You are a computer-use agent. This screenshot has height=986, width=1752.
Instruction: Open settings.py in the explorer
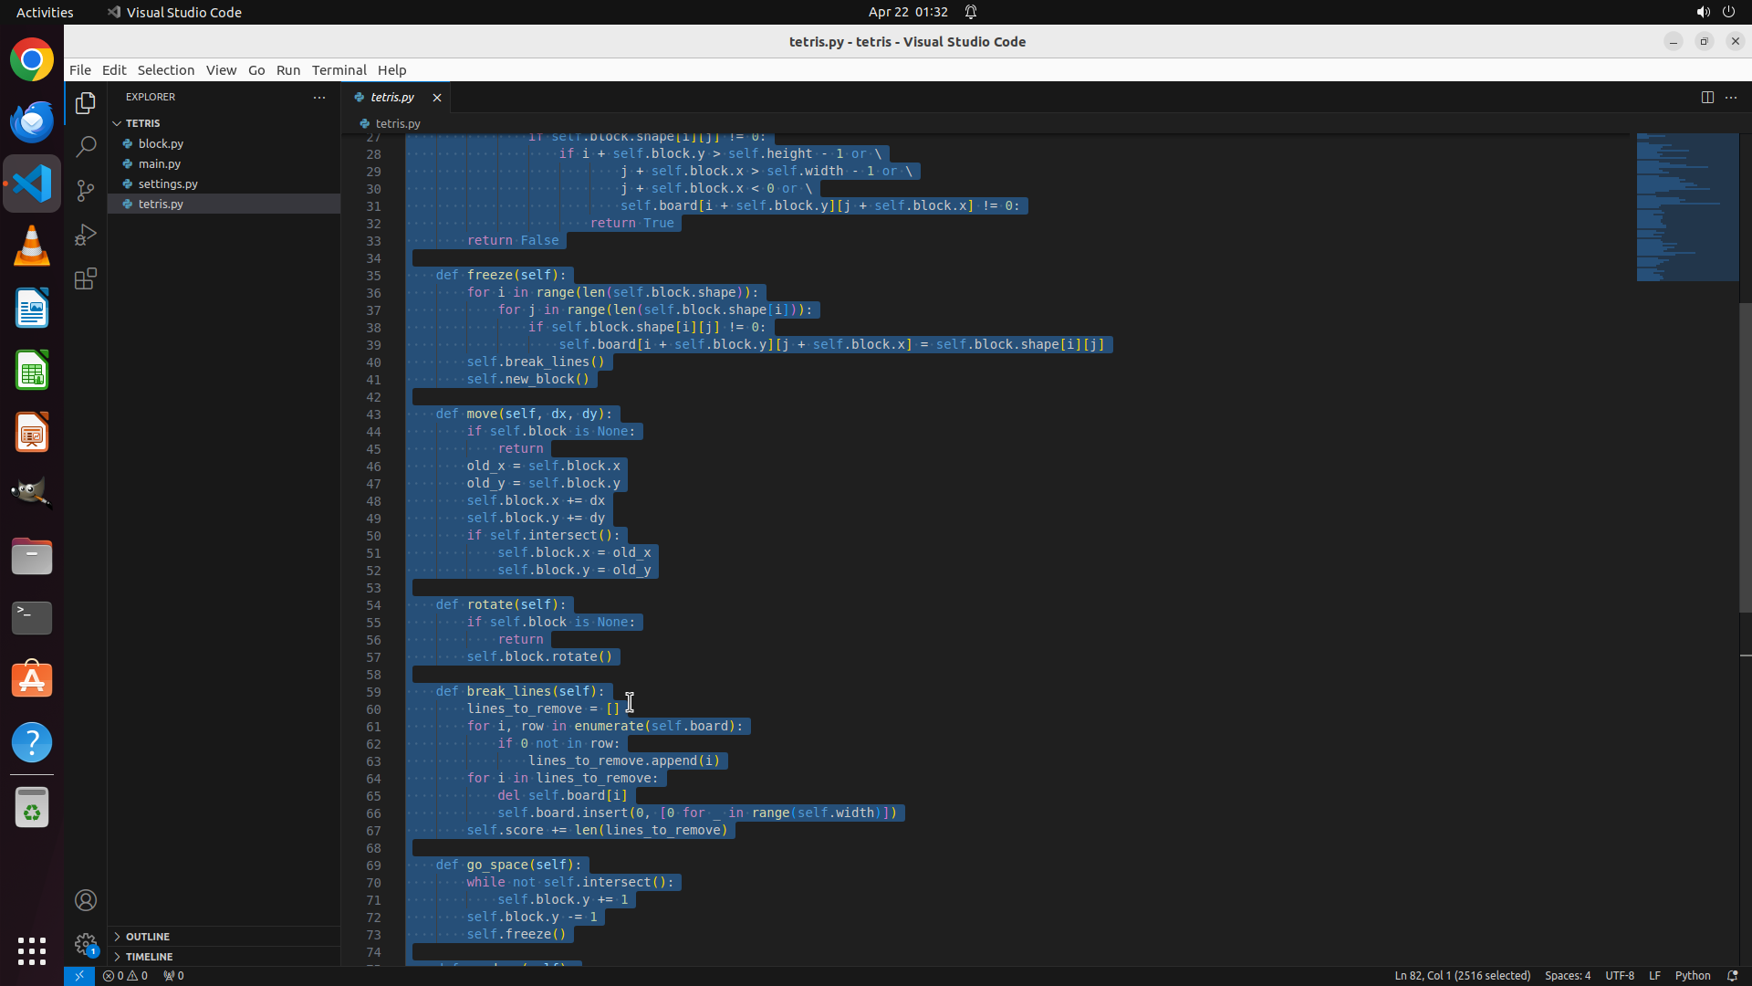(x=168, y=184)
